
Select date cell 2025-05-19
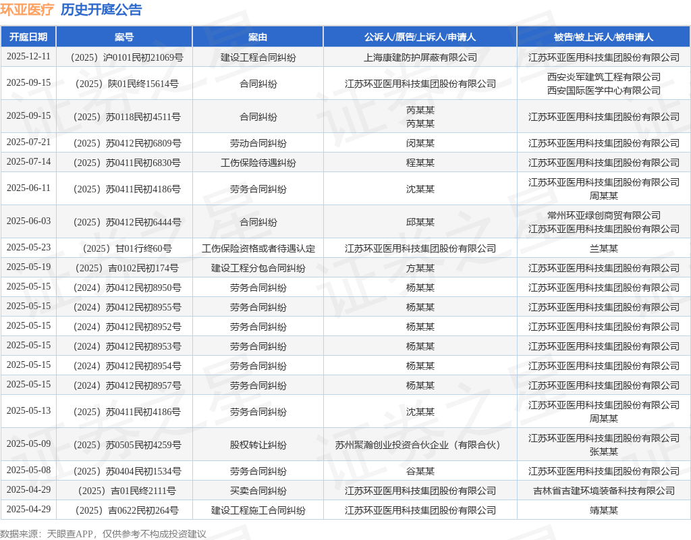click(x=28, y=267)
